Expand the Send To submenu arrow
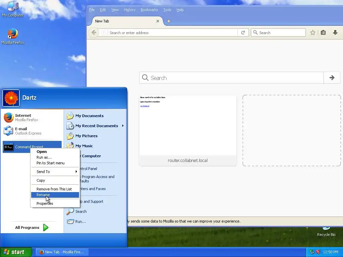This screenshot has height=257, width=343. pos(76,172)
